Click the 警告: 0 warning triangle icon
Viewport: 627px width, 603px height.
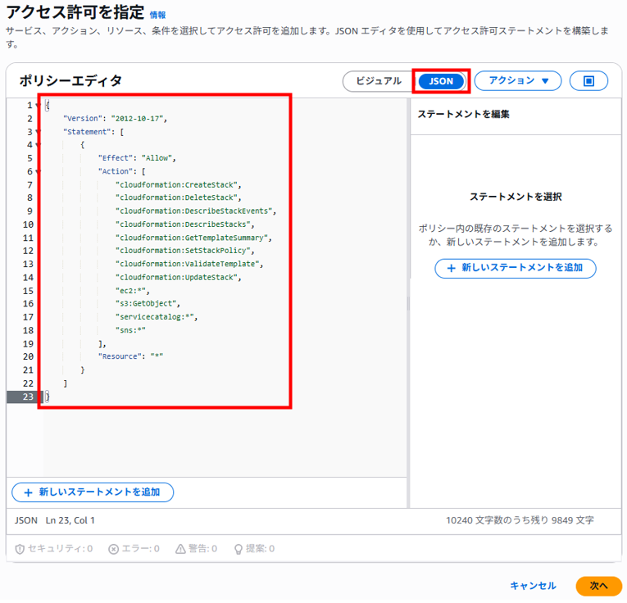[x=181, y=549]
